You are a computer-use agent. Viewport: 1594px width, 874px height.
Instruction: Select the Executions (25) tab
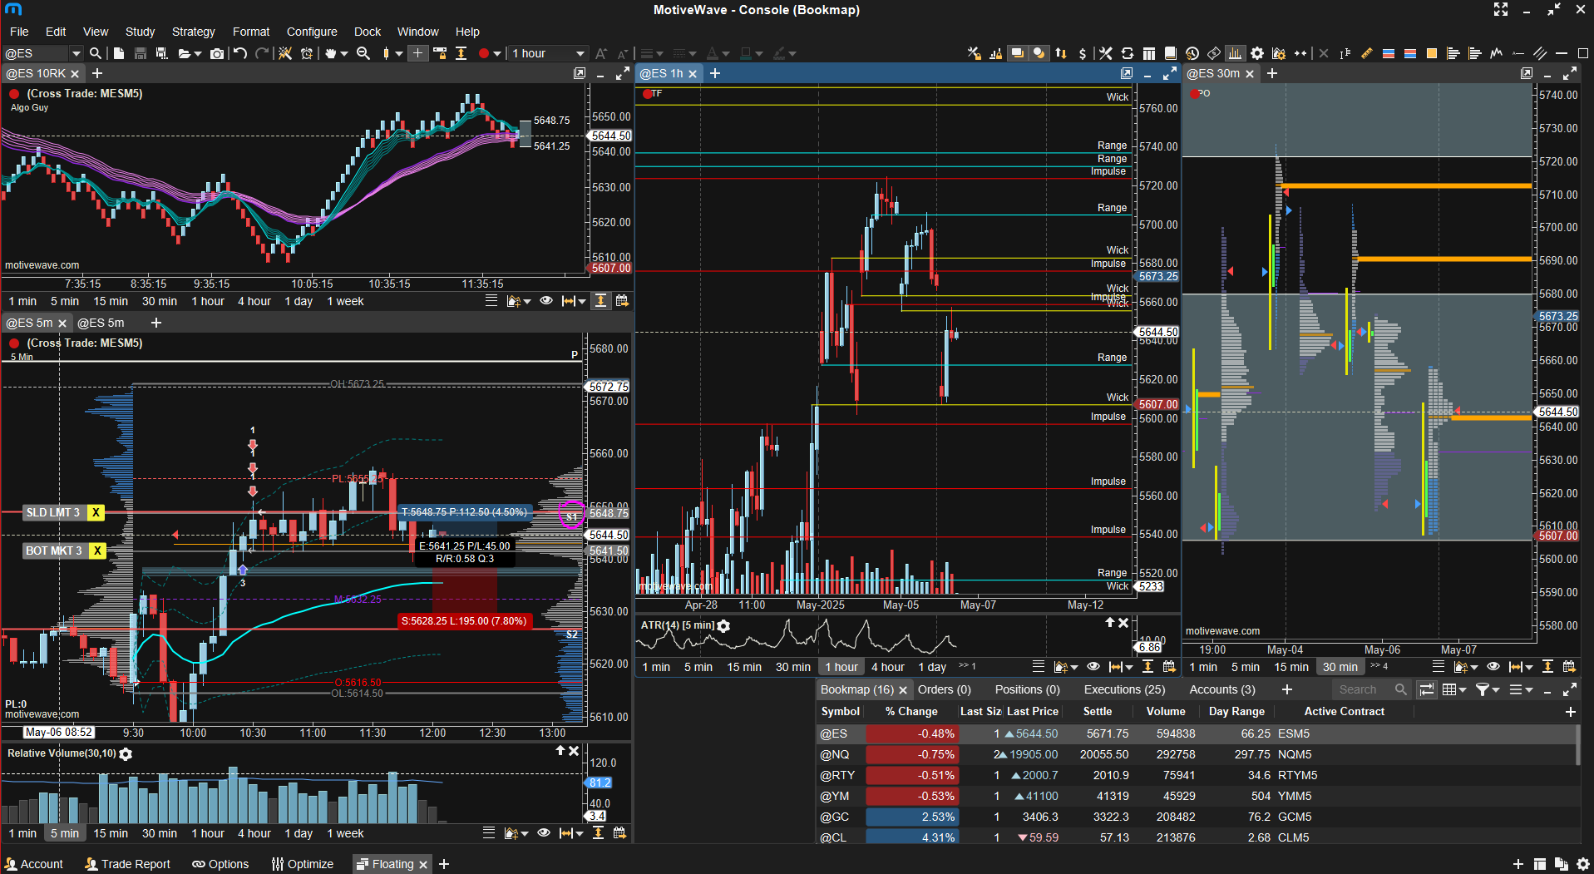(x=1124, y=689)
